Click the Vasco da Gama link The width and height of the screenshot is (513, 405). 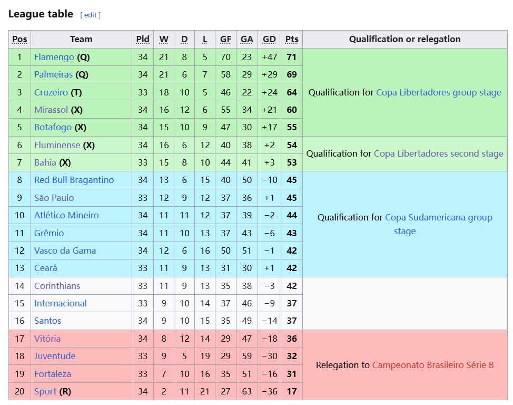pyautogui.click(x=65, y=250)
